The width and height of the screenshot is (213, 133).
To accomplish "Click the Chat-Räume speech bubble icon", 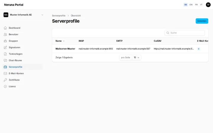I will pyautogui.click(x=5, y=61).
